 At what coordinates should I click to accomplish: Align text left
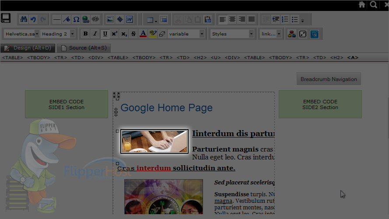223,19
